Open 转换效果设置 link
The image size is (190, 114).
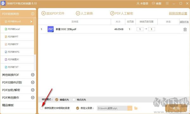(x=178, y=13)
